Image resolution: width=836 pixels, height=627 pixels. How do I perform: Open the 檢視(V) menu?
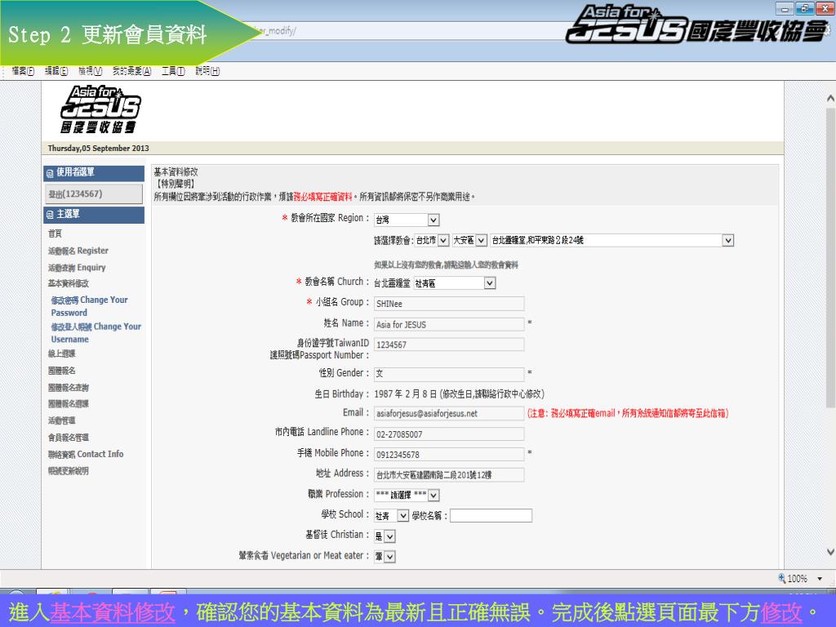[x=90, y=71]
